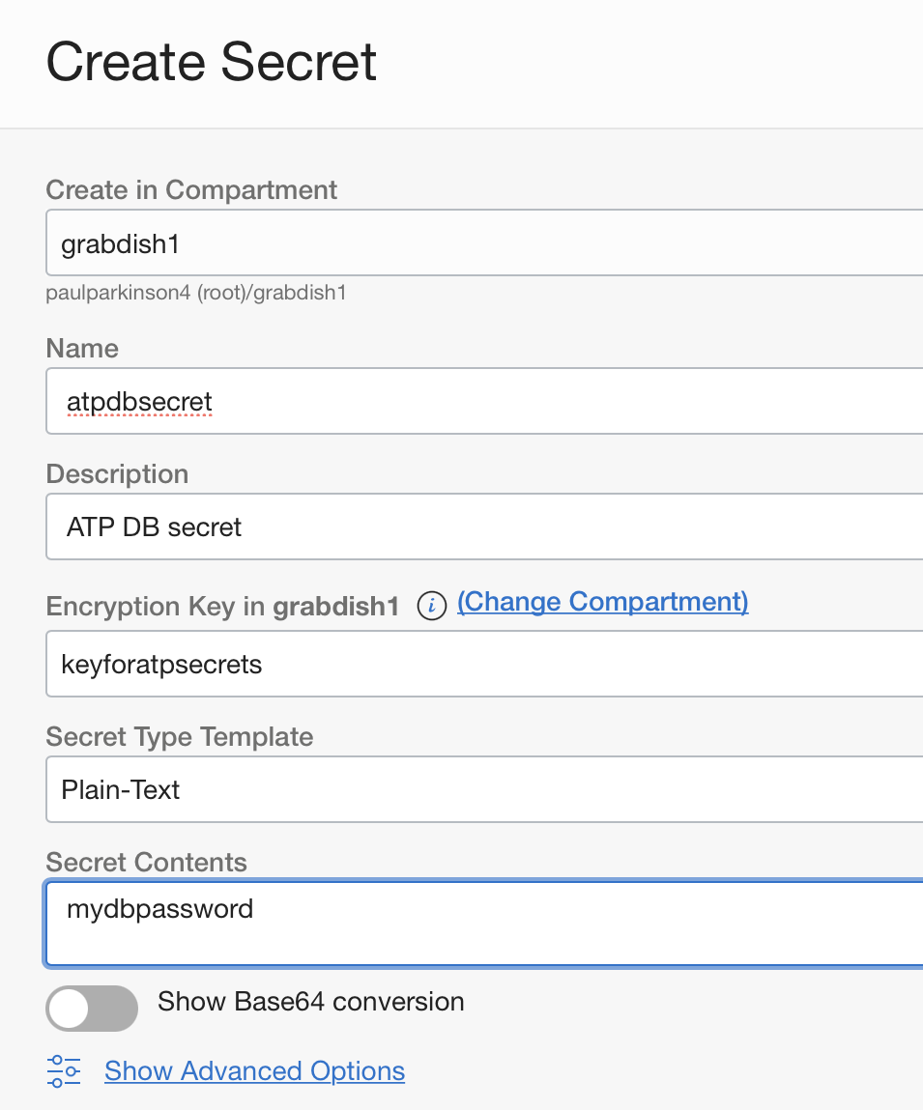The height and width of the screenshot is (1110, 923).
Task: Click the Encryption Key in grabdish1 label
Action: 222,607
